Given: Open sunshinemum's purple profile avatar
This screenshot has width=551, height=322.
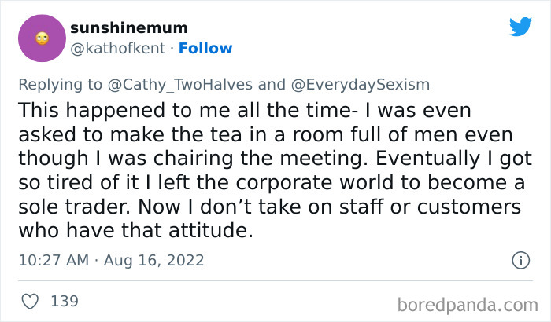Looking at the screenshot, I should coord(42,38).
